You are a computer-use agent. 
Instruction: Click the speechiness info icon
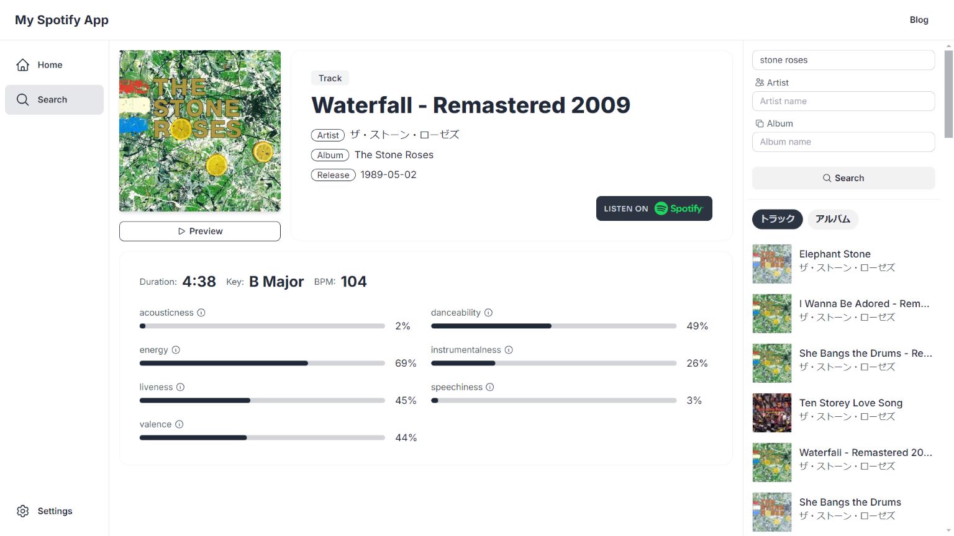pos(490,387)
